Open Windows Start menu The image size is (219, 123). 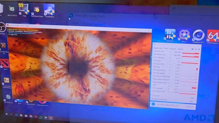click(7, 114)
